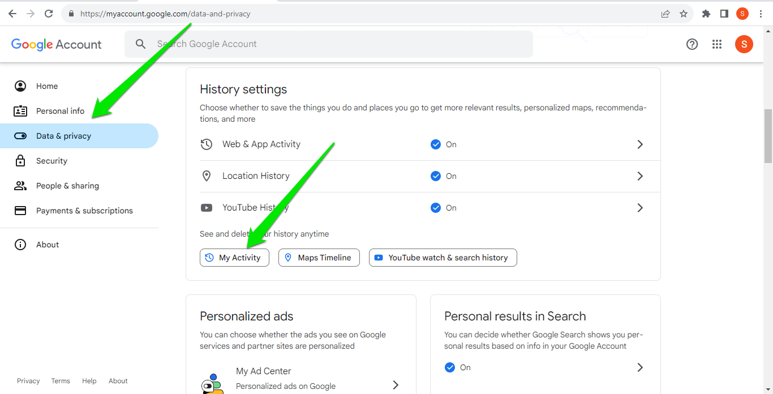773x394 pixels.
Task: Expand YouTube History with its chevron
Action: pyautogui.click(x=640, y=208)
